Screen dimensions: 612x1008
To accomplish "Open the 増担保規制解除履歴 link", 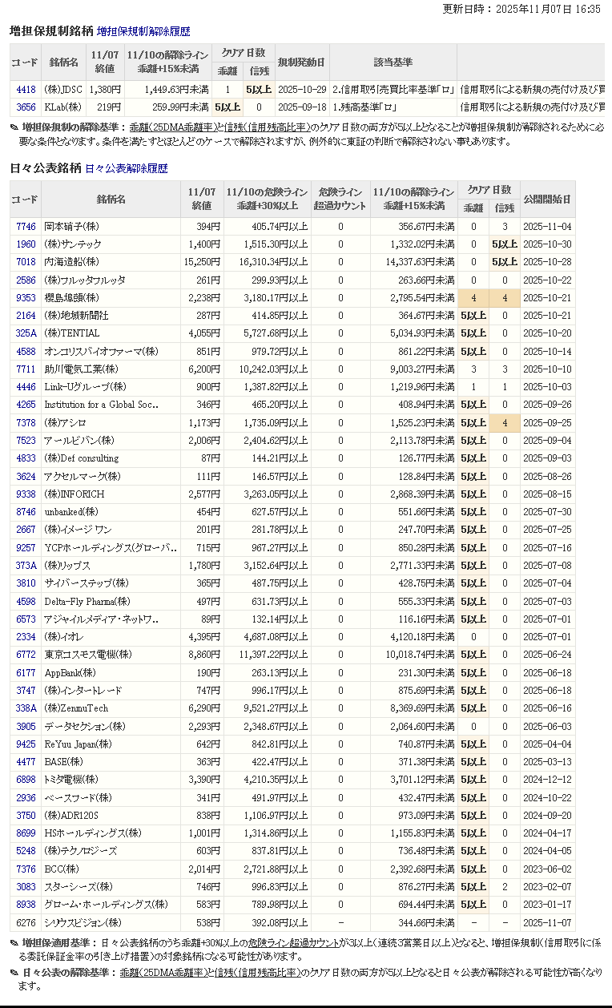I will tap(143, 31).
